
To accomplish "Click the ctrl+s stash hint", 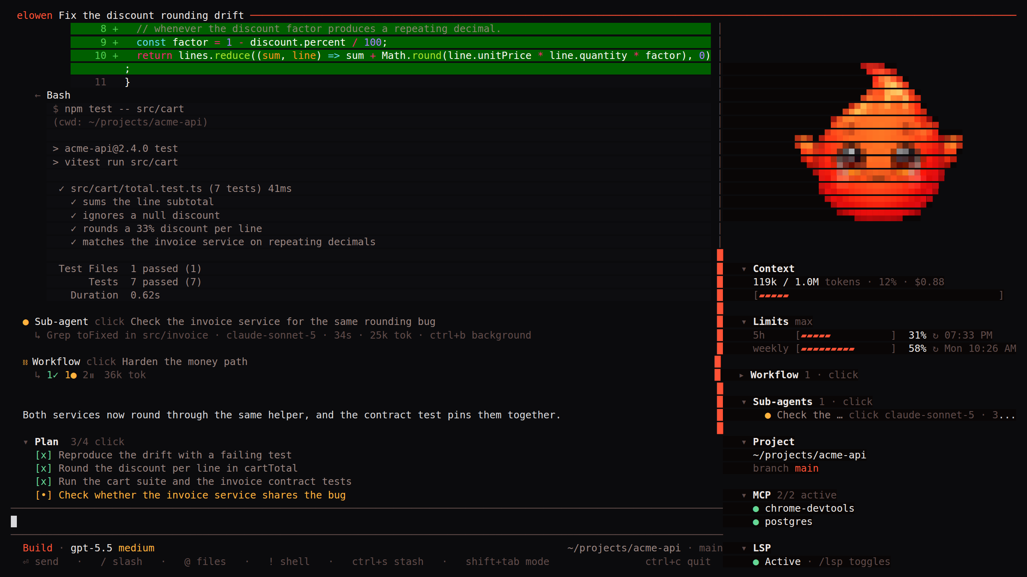I will click(388, 562).
